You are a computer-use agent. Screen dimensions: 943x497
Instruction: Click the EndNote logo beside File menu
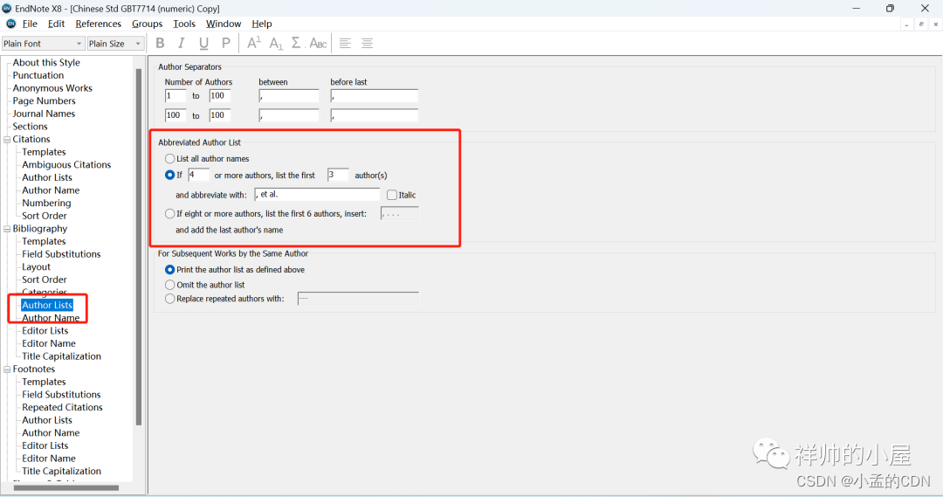10,24
